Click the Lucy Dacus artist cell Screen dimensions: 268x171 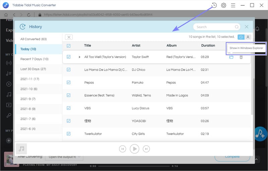140,108
